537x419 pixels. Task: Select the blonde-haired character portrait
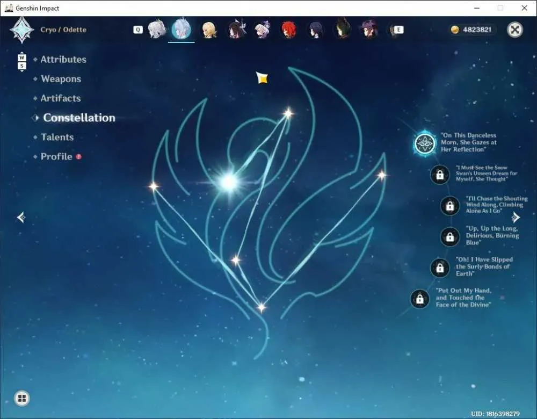[208, 30]
